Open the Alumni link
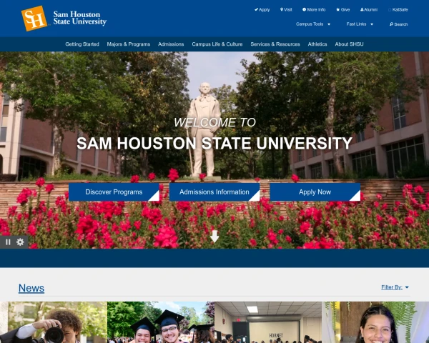Viewport: 429px width, 343px height. coord(369,9)
